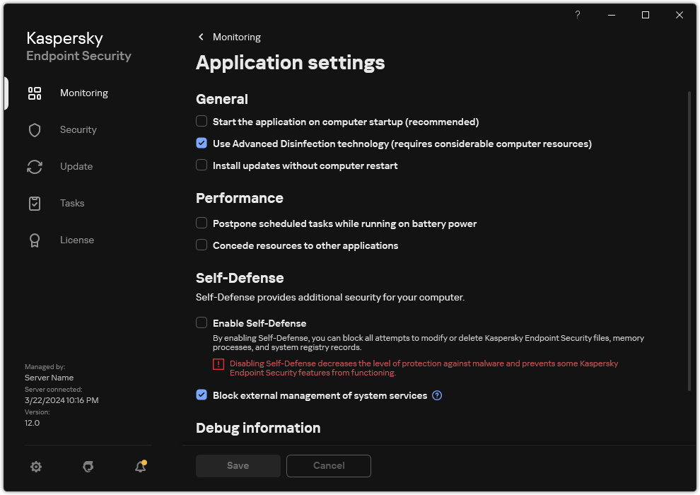
Task: Toggle Concede resources to other applications
Action: [x=202, y=245]
